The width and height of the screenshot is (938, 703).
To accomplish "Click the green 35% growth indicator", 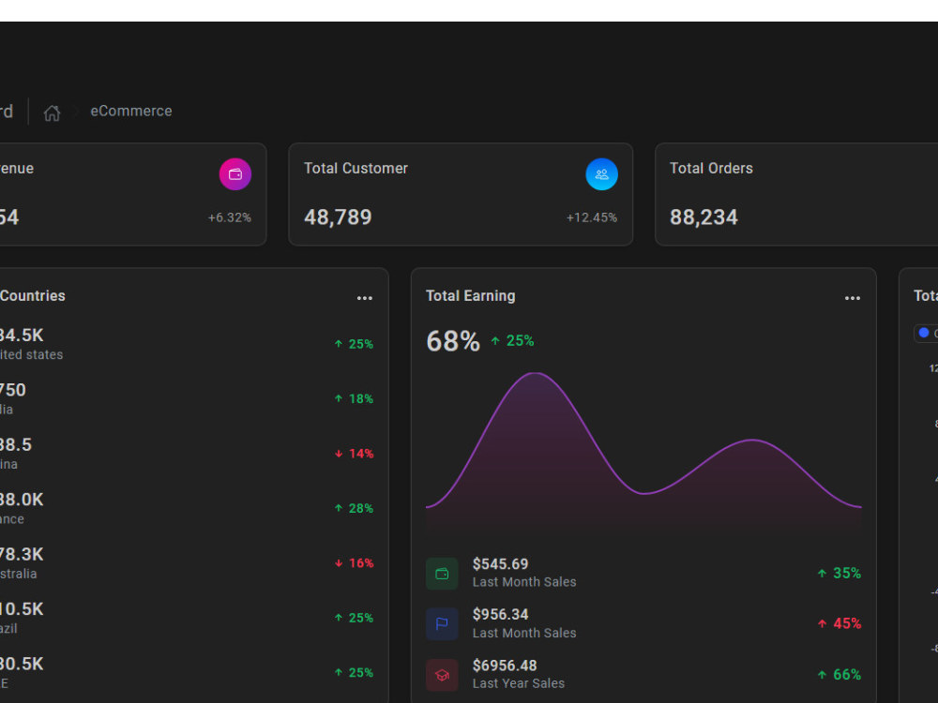I will click(x=840, y=574).
